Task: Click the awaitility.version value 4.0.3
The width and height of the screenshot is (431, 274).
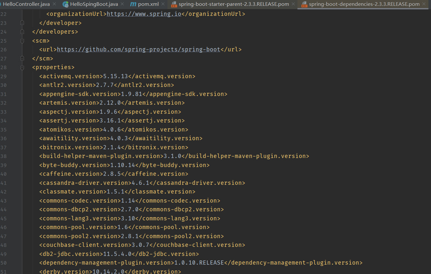Action: click(x=119, y=138)
